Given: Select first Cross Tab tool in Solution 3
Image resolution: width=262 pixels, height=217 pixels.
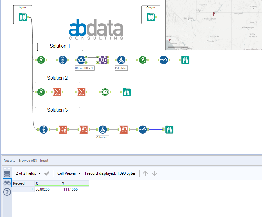Looking at the screenshot, I should 84,129.
